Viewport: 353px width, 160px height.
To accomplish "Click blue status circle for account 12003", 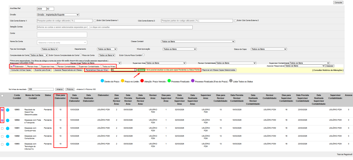I will (8, 110).
